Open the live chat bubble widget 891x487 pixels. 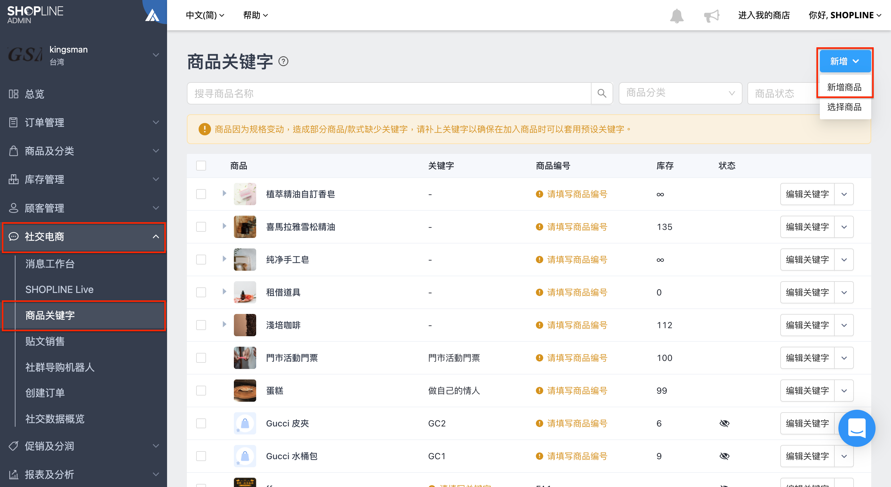pyautogui.click(x=856, y=428)
